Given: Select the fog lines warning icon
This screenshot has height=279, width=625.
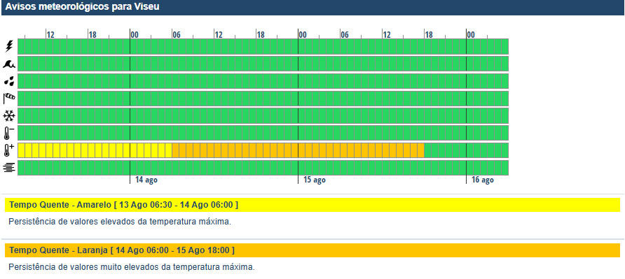Looking at the screenshot, I should [x=9, y=168].
